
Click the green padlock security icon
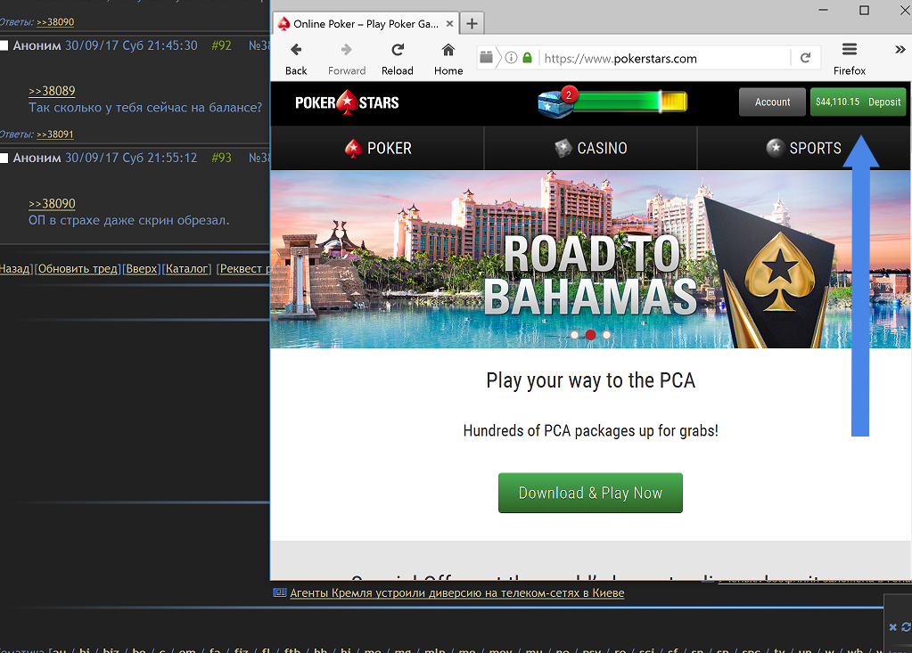527,58
